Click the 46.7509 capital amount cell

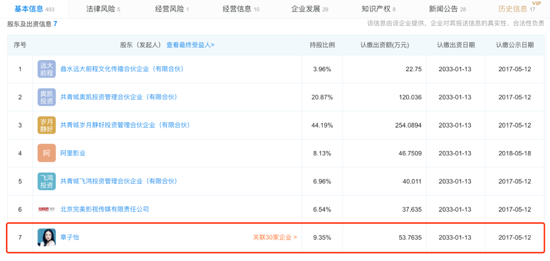click(x=384, y=153)
